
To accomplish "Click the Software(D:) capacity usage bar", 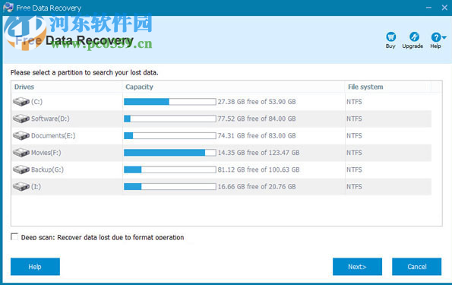I will [170, 119].
